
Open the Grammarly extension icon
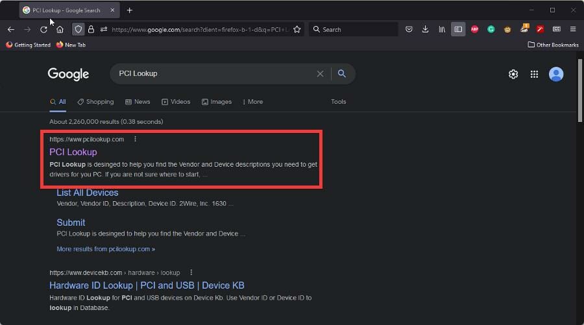tap(491, 29)
